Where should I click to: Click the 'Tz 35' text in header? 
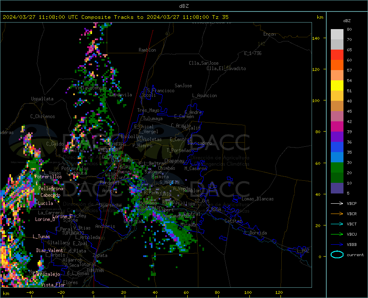point(220,17)
